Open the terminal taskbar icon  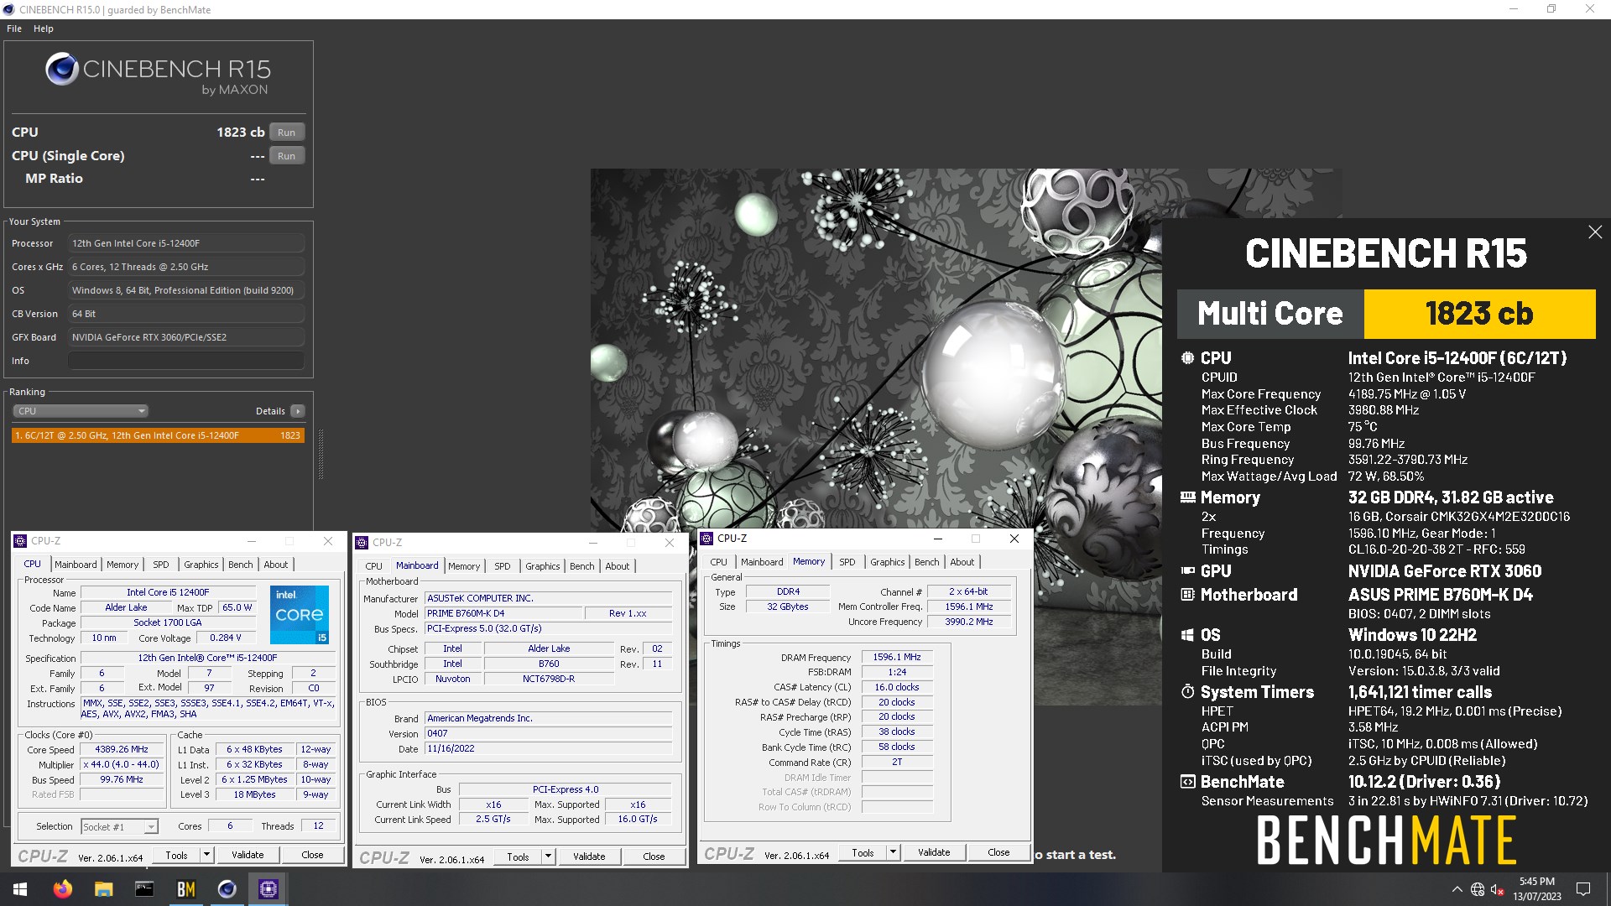[x=144, y=889]
